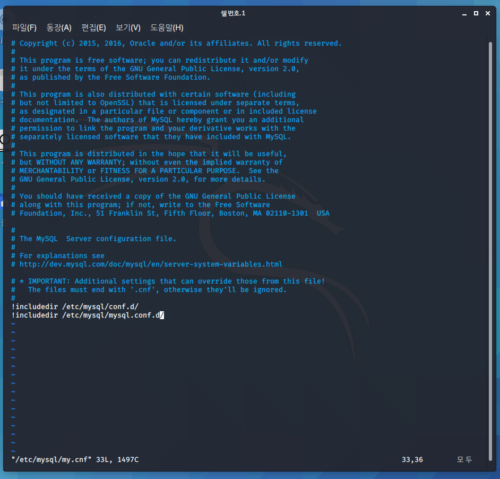Click 'This program is also distributed' line
The image size is (500, 479).
tap(153, 94)
